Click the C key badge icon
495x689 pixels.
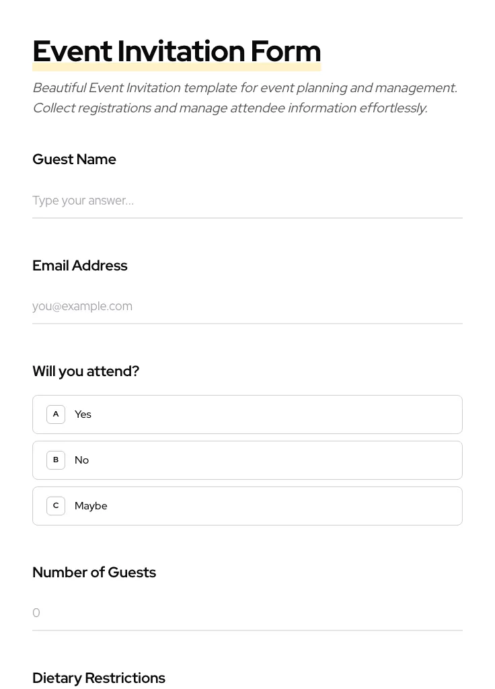pos(56,506)
